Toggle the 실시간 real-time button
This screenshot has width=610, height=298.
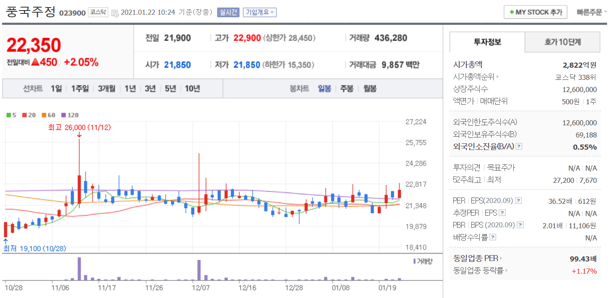[x=228, y=12]
